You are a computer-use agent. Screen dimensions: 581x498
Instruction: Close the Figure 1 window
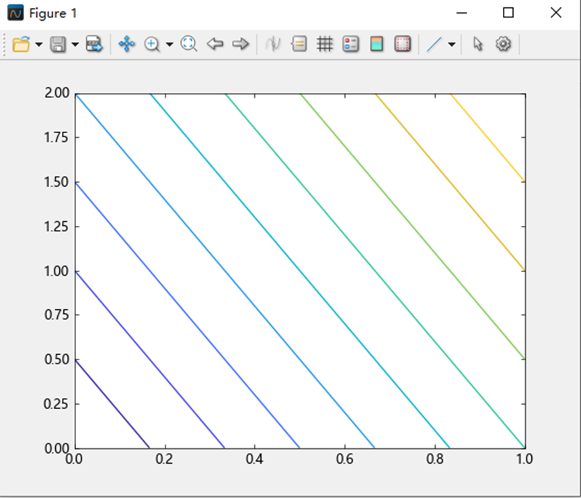pyautogui.click(x=556, y=13)
